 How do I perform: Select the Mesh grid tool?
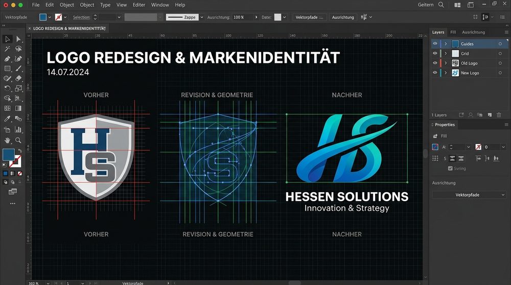(7, 108)
